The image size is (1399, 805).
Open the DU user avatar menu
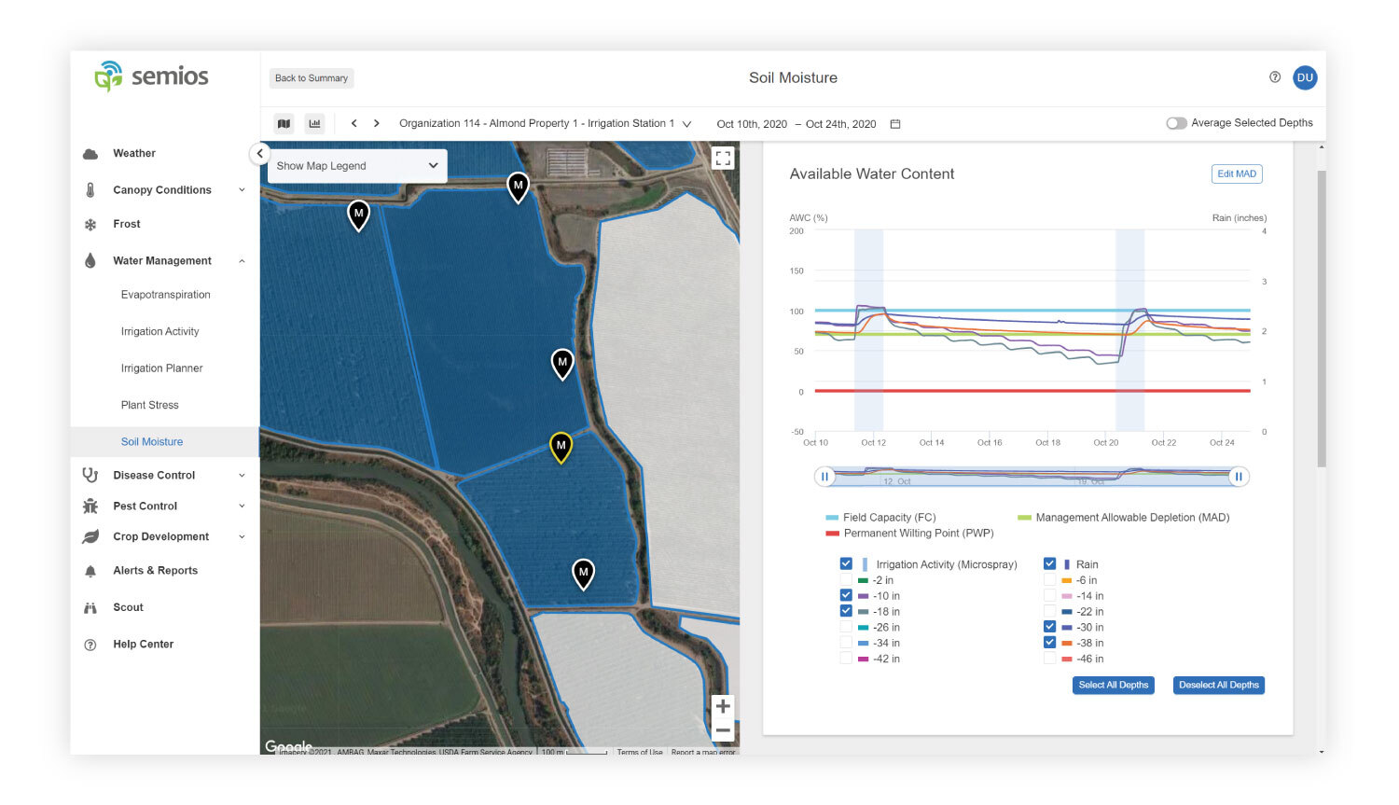tap(1305, 77)
